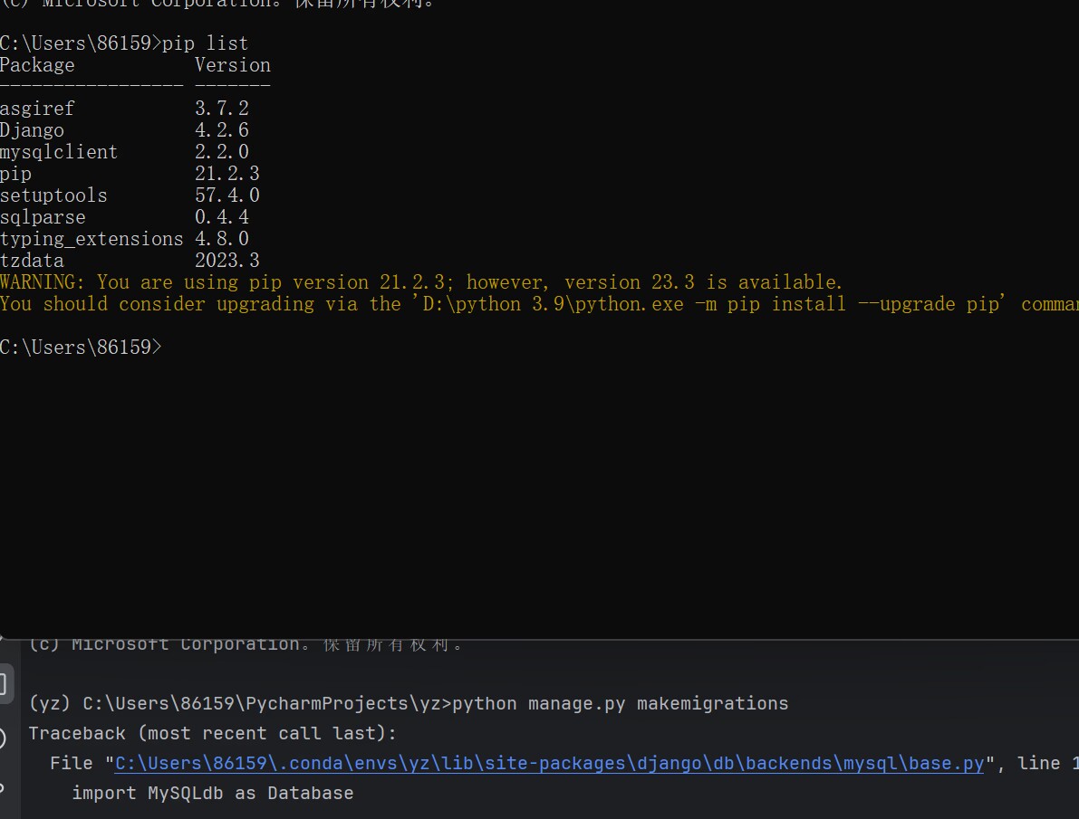
Task: Click the 'pip list' command text
Action: (205, 43)
